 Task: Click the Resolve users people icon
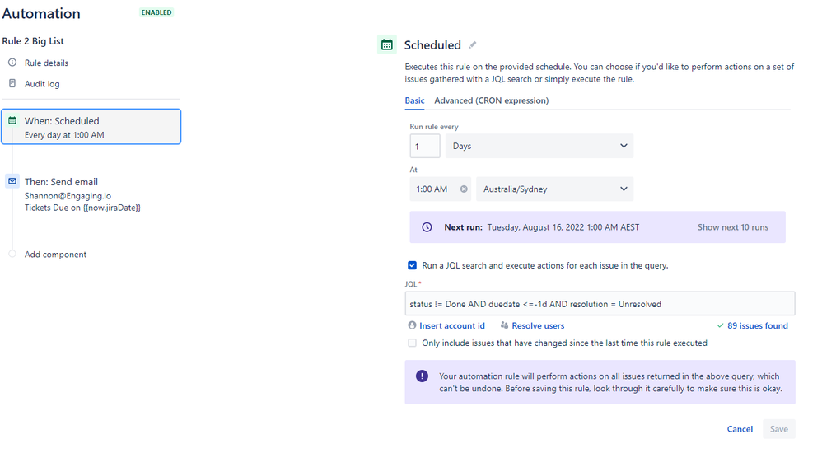pyautogui.click(x=504, y=325)
